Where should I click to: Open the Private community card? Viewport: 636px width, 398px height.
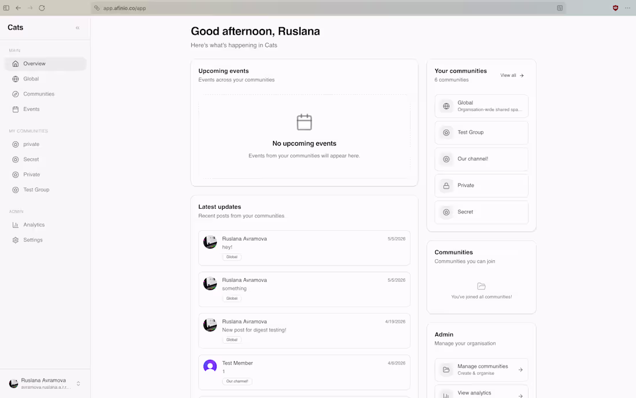click(x=482, y=186)
